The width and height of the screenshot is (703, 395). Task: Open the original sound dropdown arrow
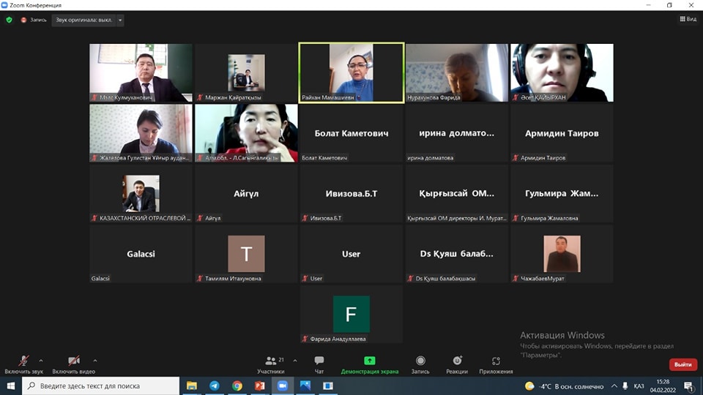point(120,20)
